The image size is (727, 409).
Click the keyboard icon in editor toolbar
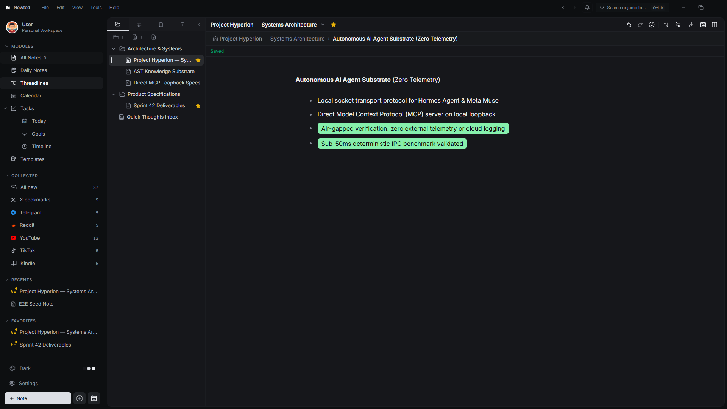(x=703, y=25)
